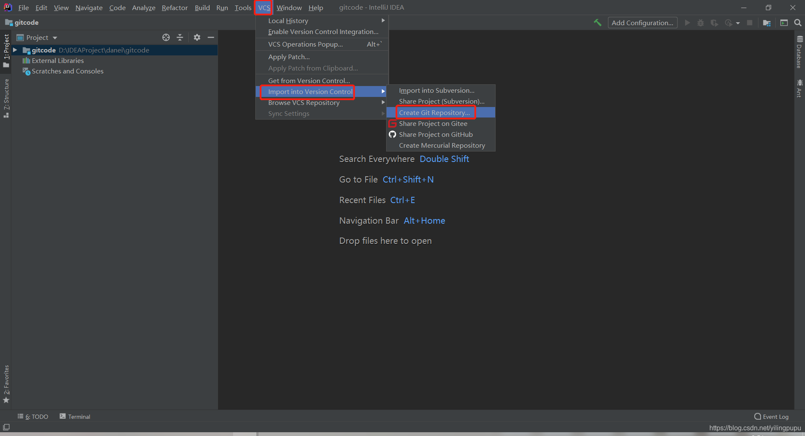The image size is (805, 436).
Task: Open the Project panel settings gear
Action: pyautogui.click(x=197, y=37)
